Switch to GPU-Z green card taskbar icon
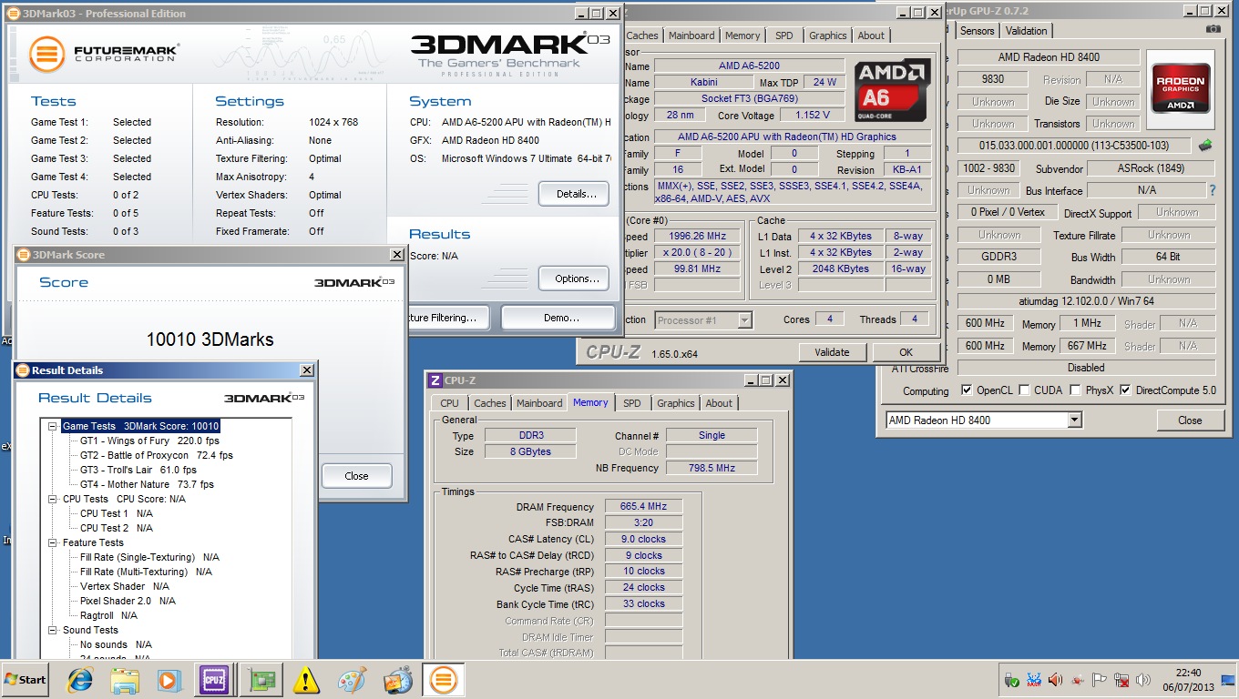Viewport: 1239px width, 699px height. point(262,679)
